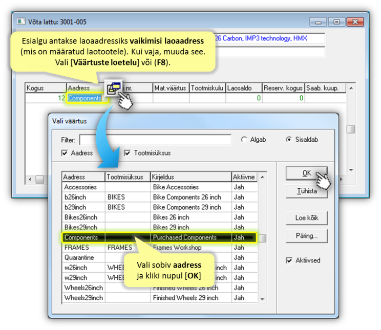Click the window icon in title bar
This screenshot has width=381, height=330.
[21, 21]
